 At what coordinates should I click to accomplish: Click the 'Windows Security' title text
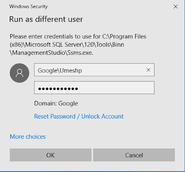(x=28, y=6)
